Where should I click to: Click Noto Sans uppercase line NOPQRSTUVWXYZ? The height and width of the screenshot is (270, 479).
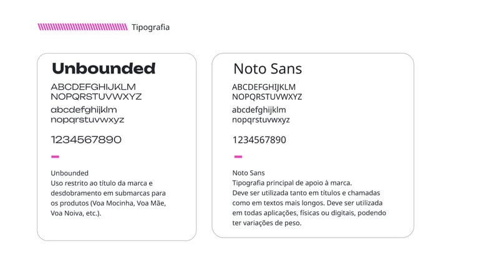coord(267,97)
